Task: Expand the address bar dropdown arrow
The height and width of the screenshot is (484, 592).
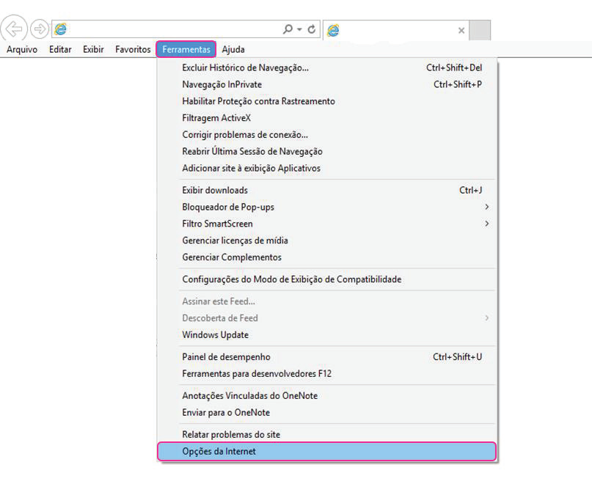Action: coord(300,29)
